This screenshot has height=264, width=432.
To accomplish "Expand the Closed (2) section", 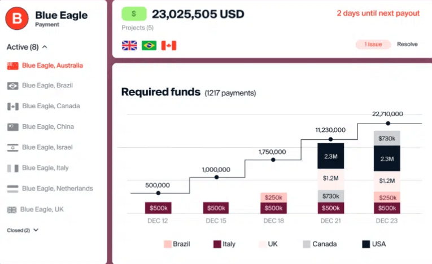I will coord(36,230).
